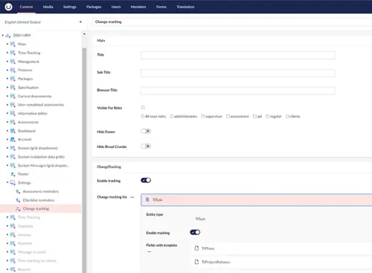Tick the supervisor role checkbox

[x=203, y=116]
